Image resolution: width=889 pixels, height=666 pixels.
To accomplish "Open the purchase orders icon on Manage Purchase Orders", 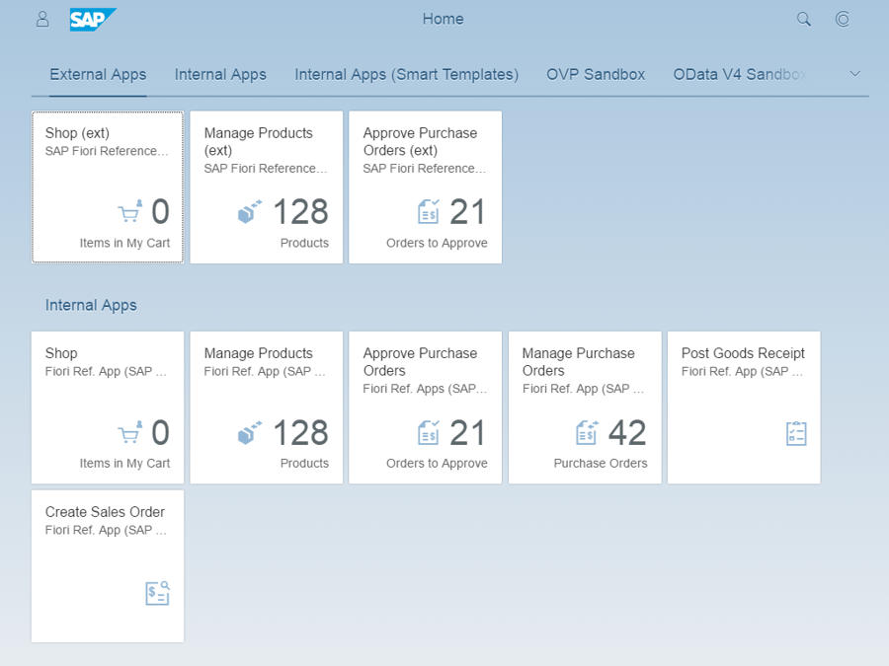I will [588, 431].
